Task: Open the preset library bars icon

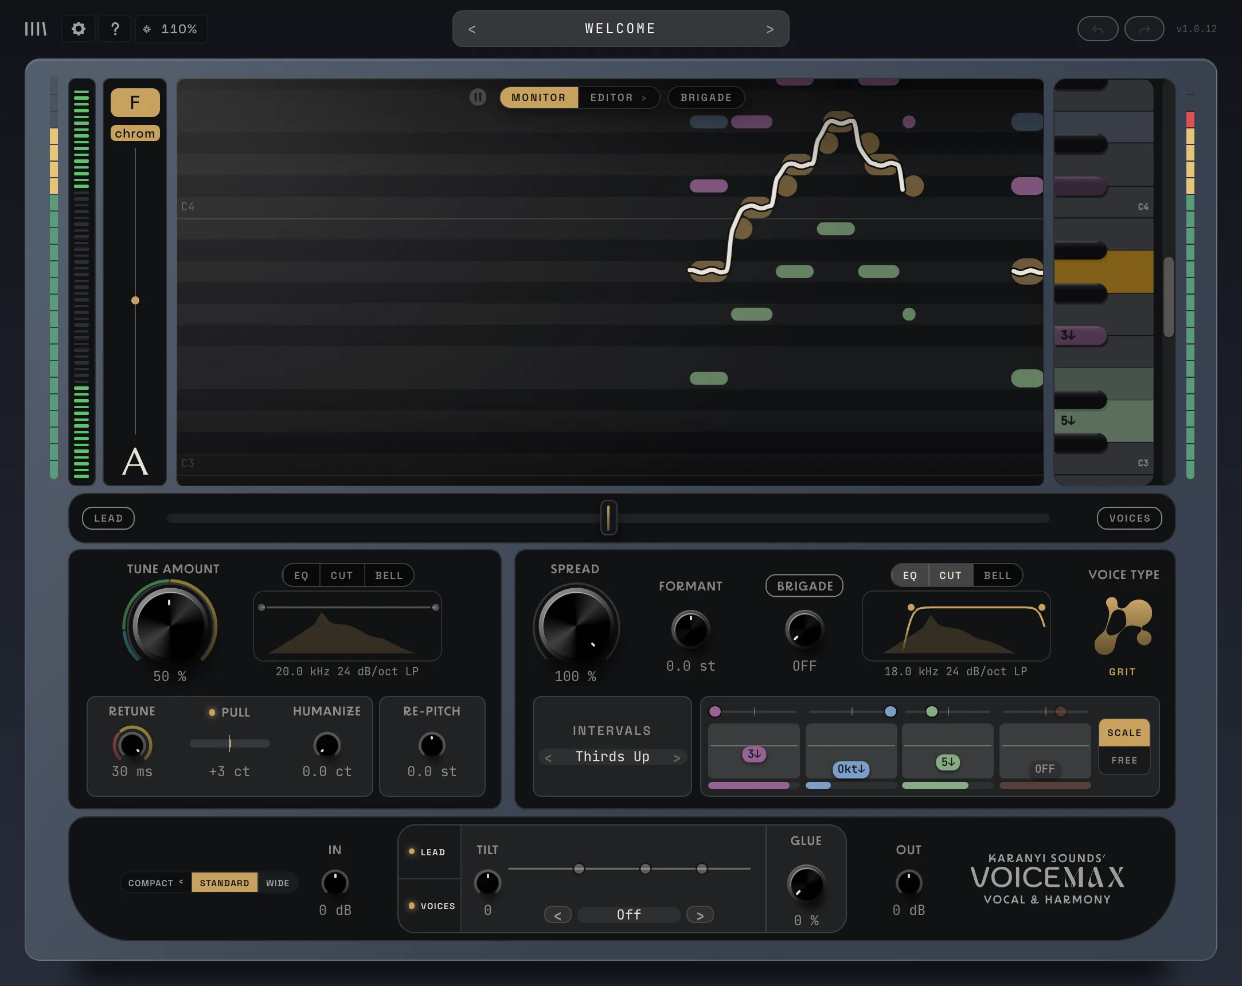Action: pos(35,29)
